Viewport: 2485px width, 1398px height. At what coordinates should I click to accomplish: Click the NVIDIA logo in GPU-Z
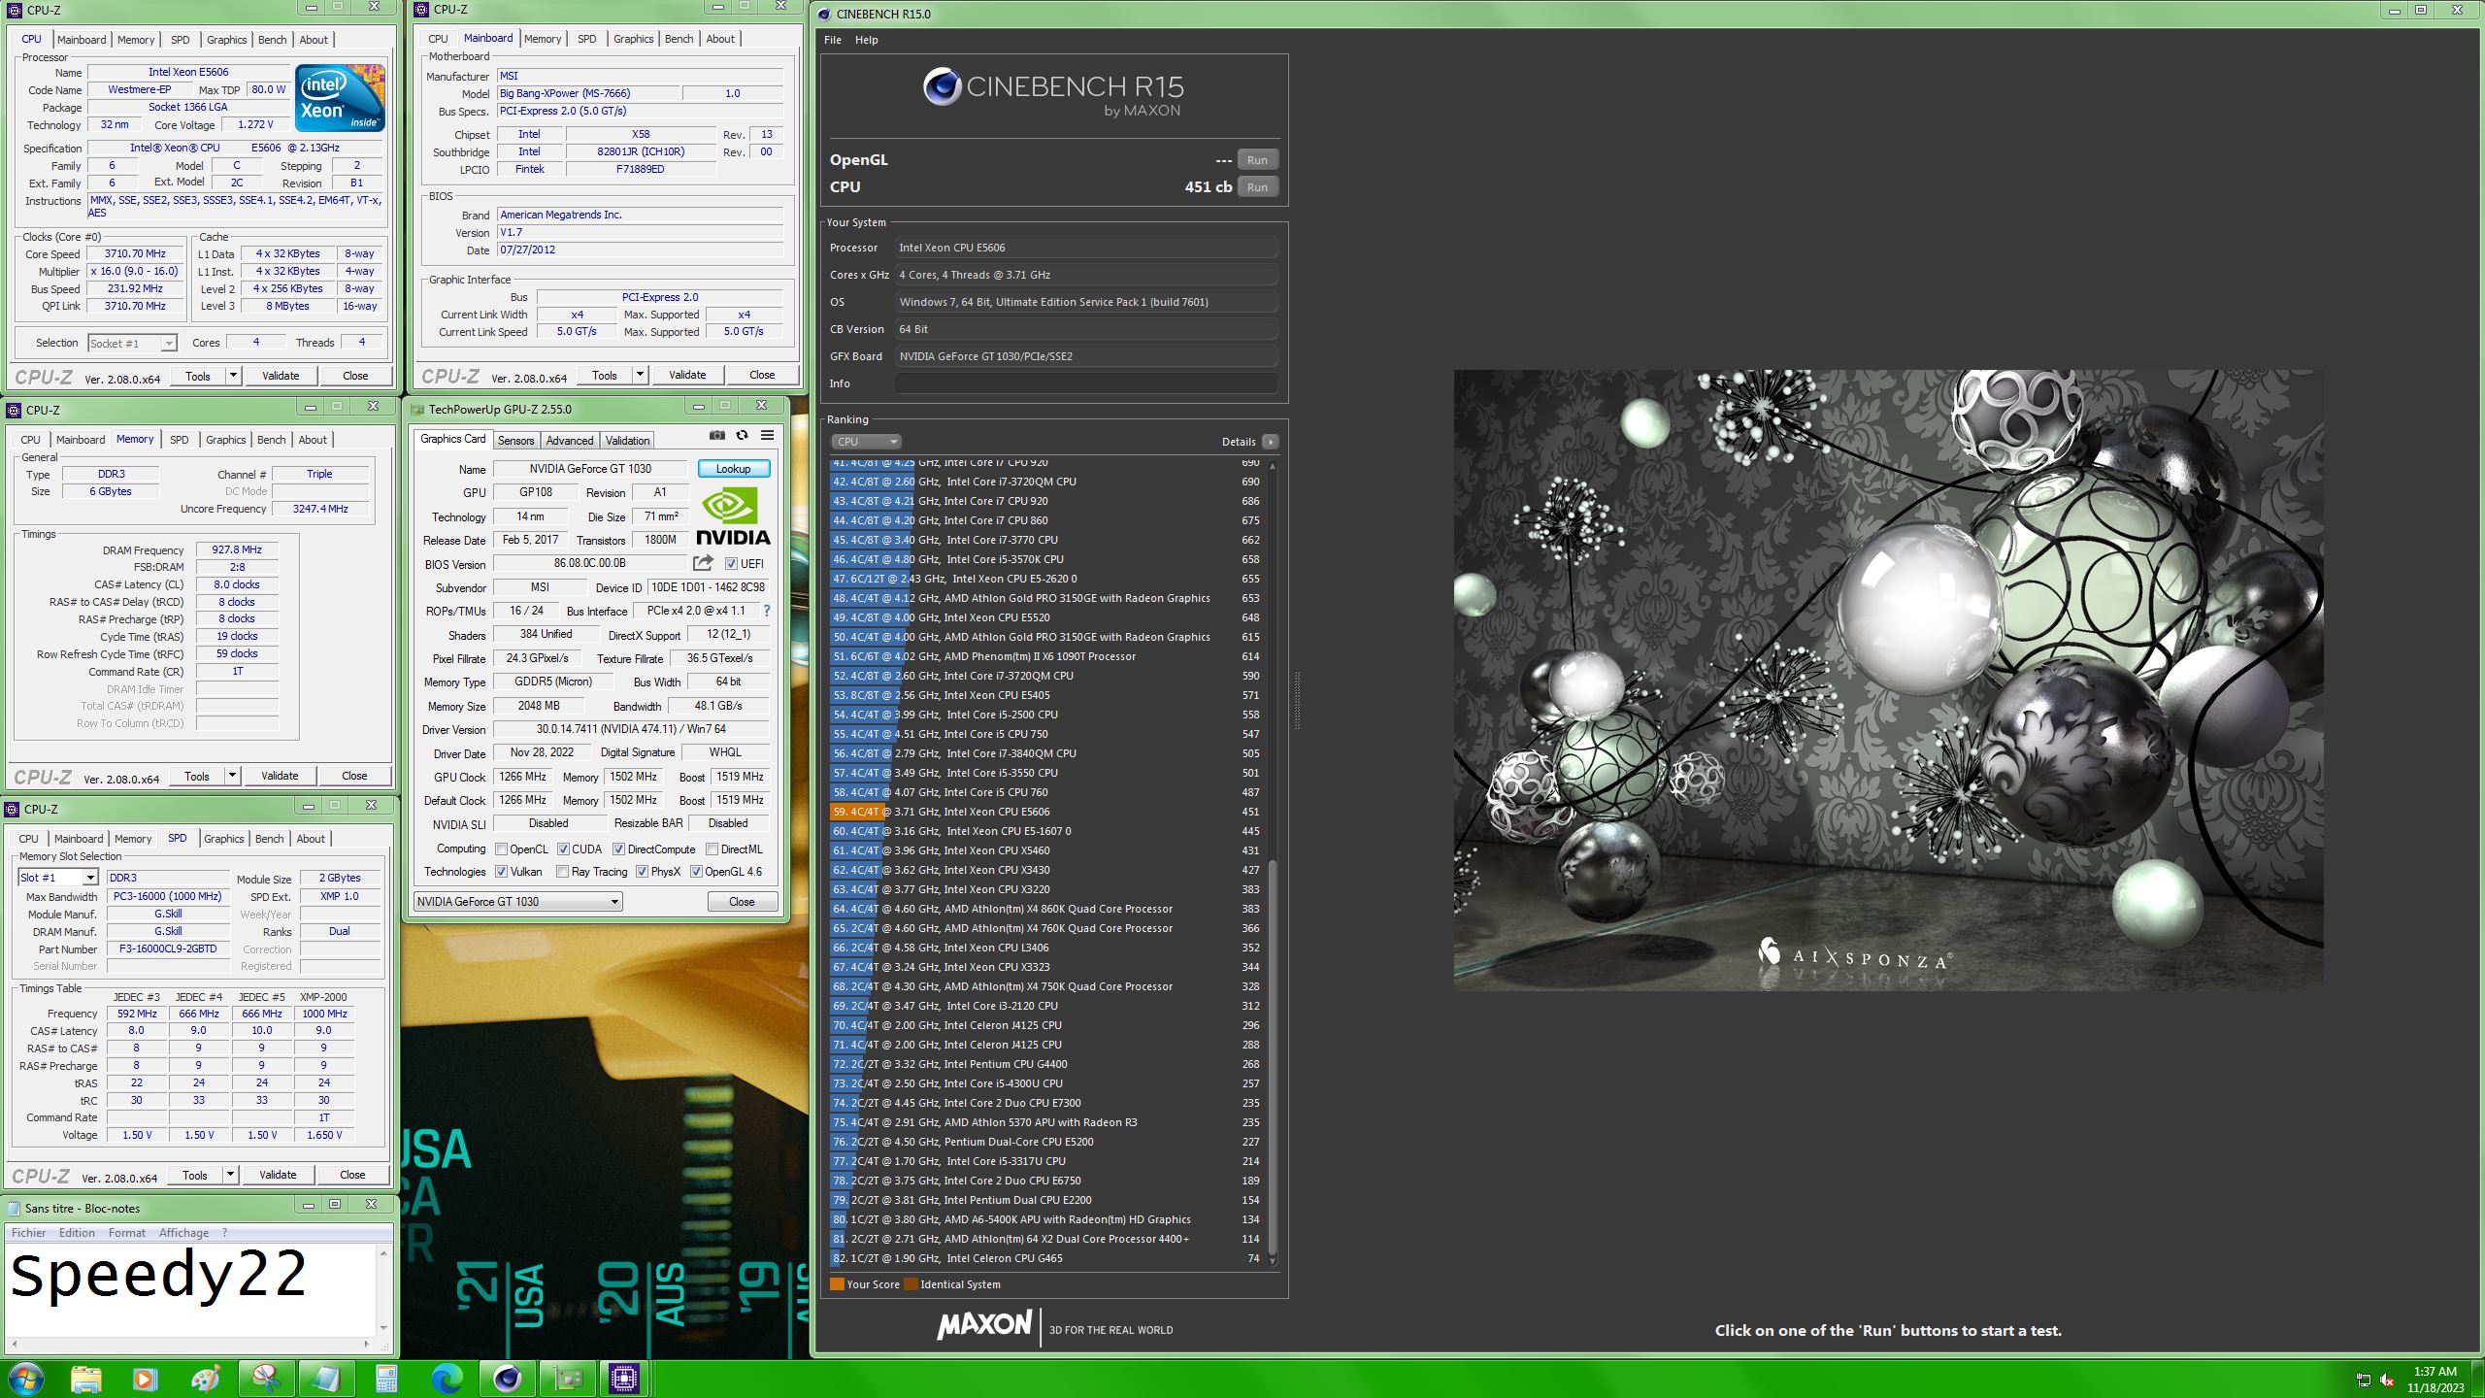pyautogui.click(x=733, y=517)
